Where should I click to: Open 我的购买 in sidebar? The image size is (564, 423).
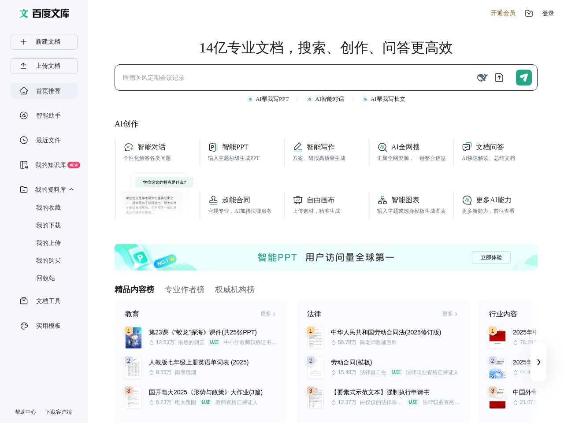(x=48, y=260)
